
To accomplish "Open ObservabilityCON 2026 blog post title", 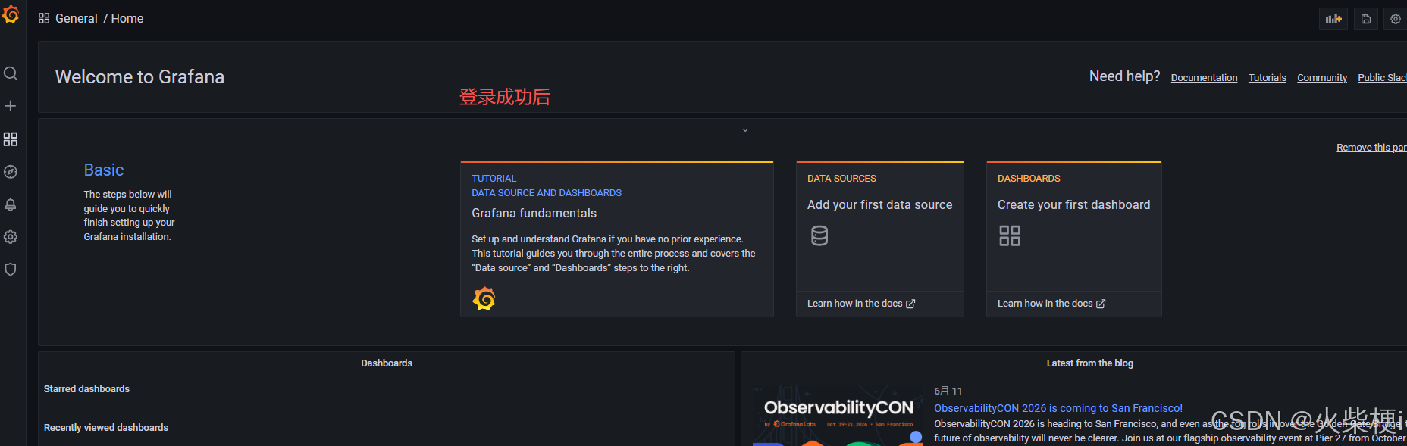I will click(x=1058, y=408).
